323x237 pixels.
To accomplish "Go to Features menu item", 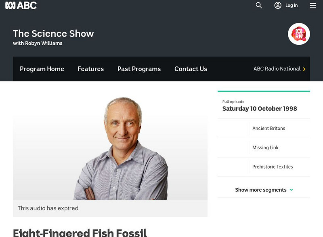I will (x=91, y=69).
